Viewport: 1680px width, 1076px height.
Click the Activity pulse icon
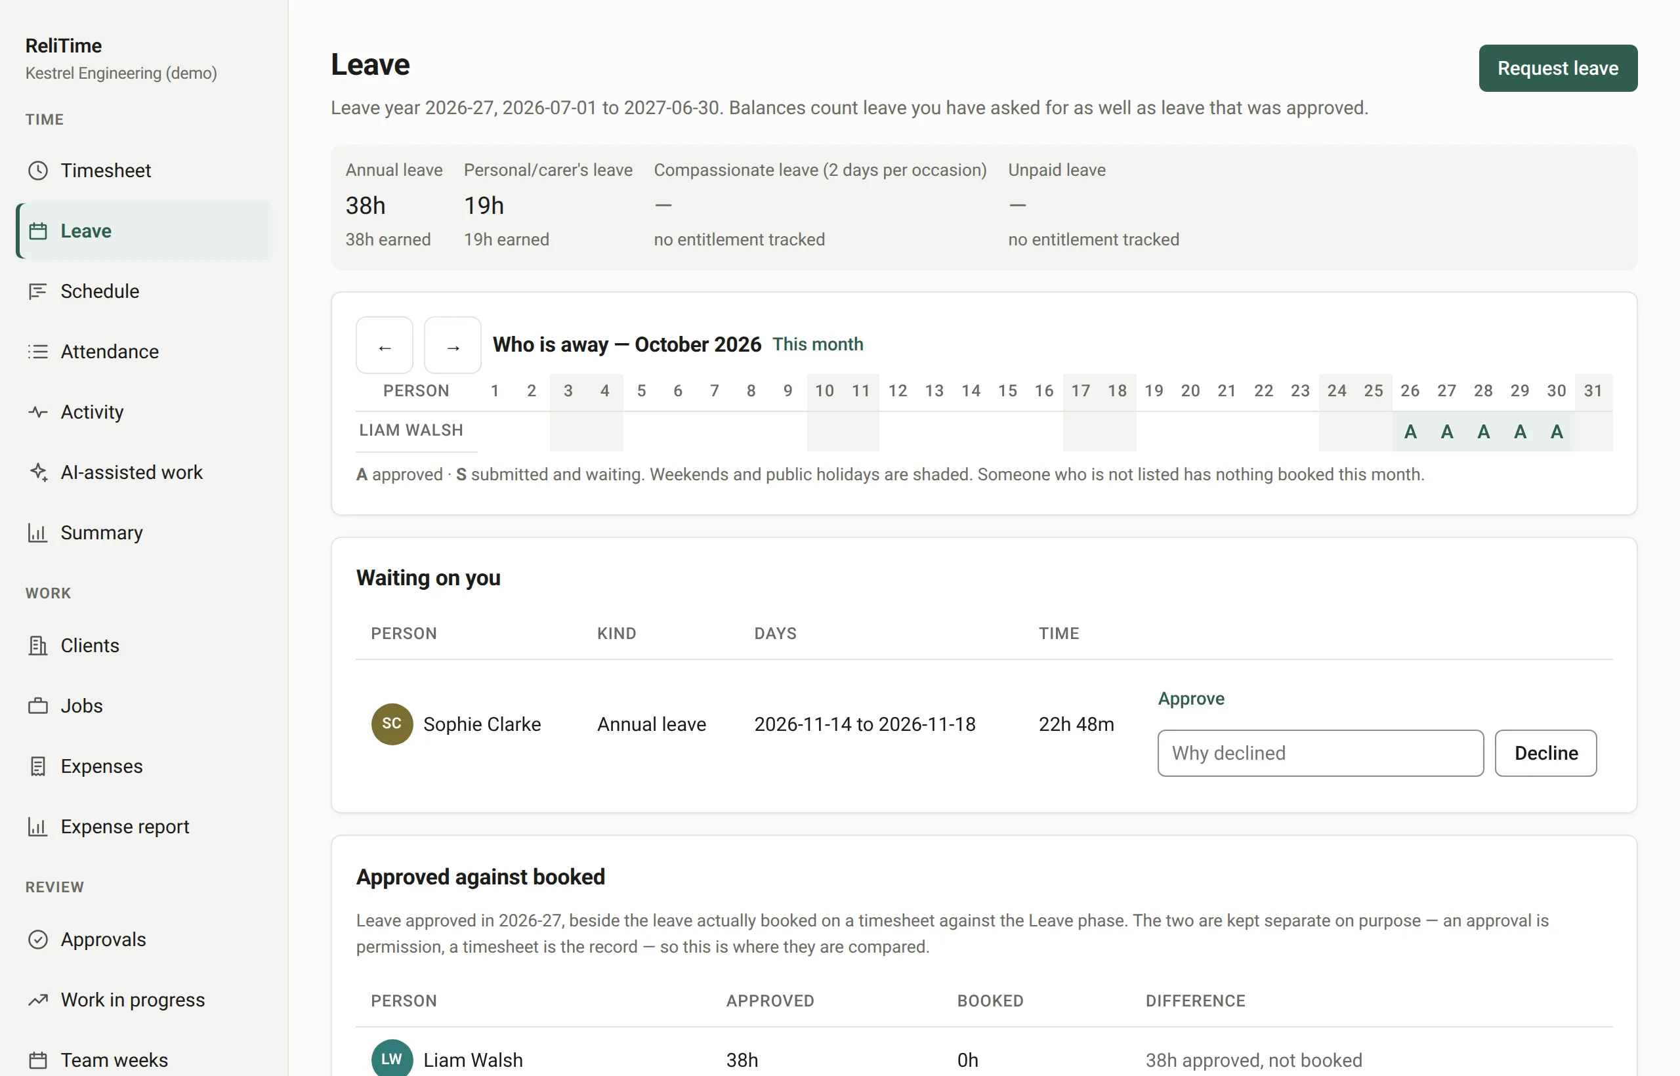point(38,412)
